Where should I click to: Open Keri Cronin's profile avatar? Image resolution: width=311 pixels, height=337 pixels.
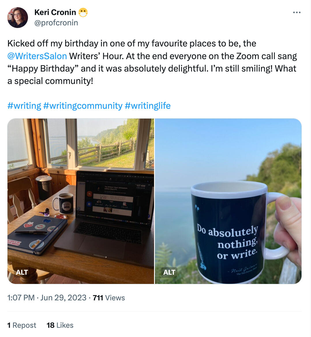[18, 18]
